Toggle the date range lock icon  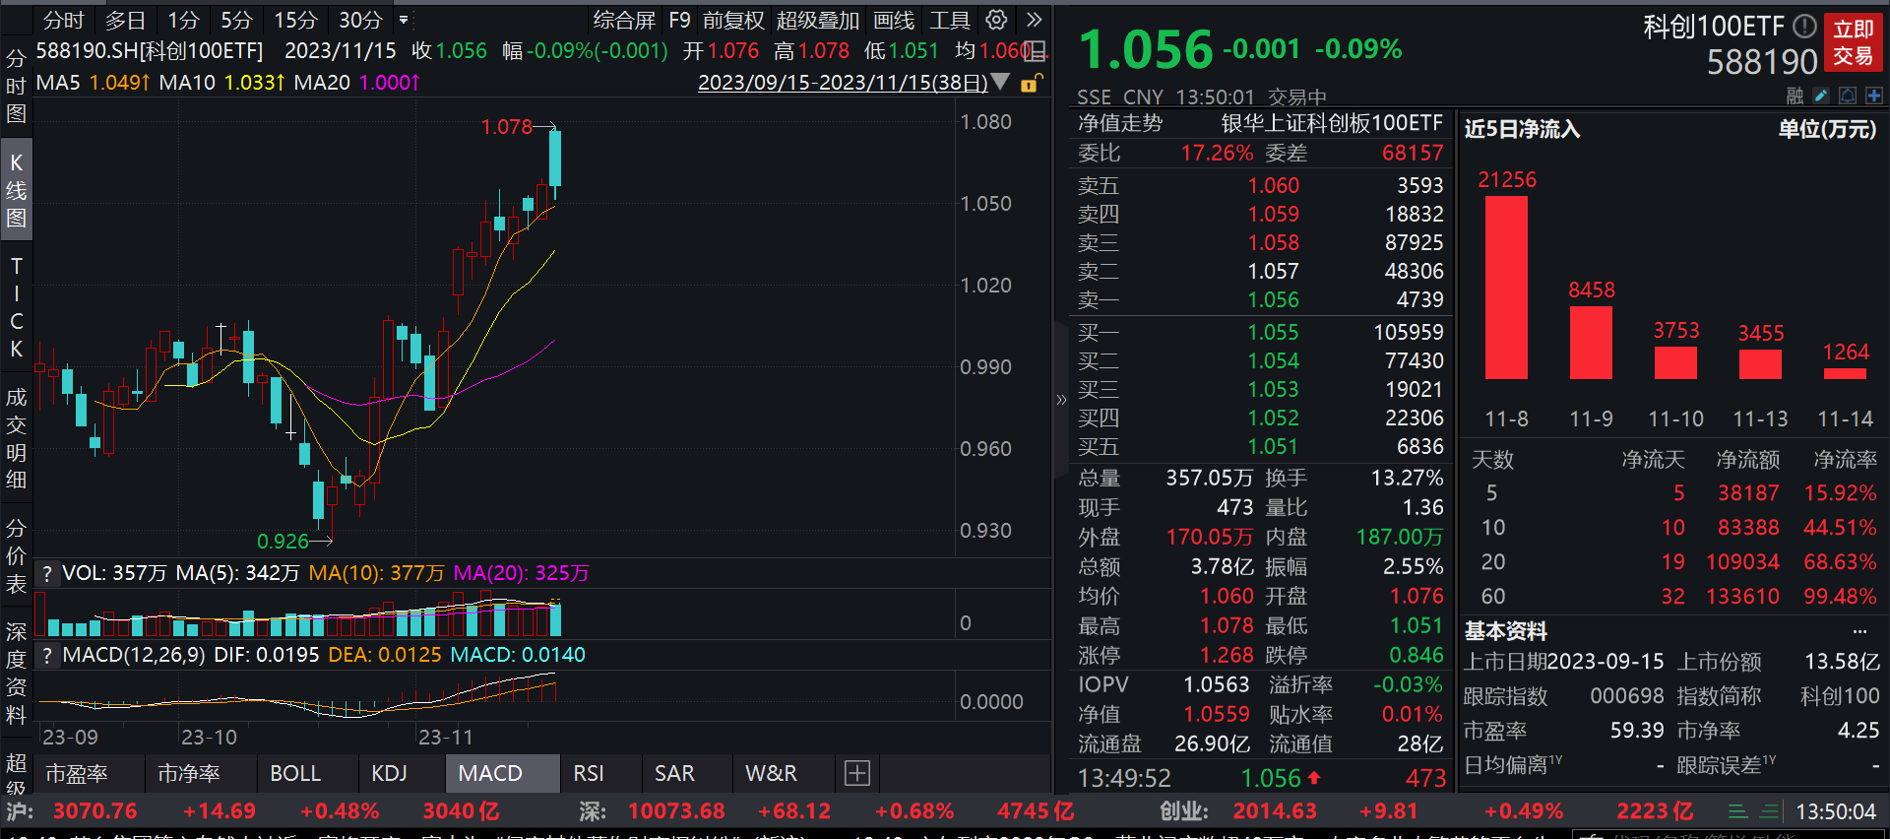[x=1030, y=84]
